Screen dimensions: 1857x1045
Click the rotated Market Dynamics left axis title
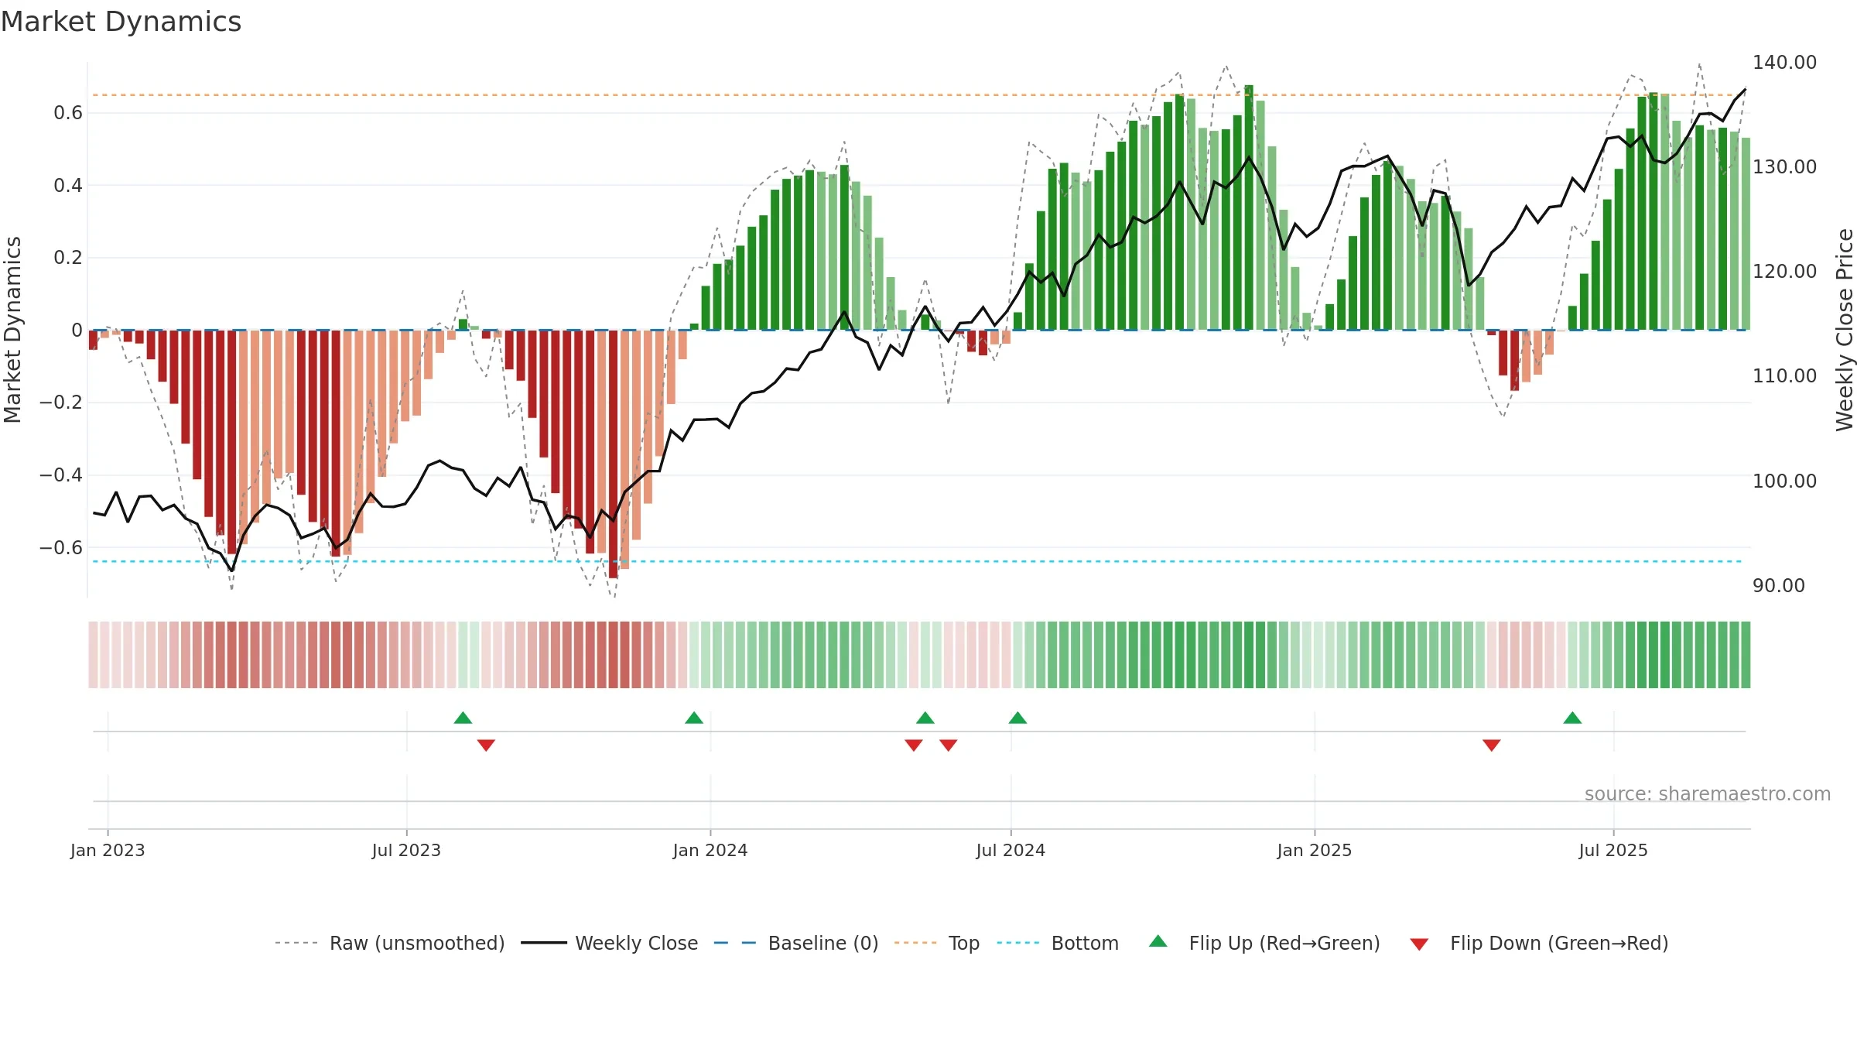point(12,330)
